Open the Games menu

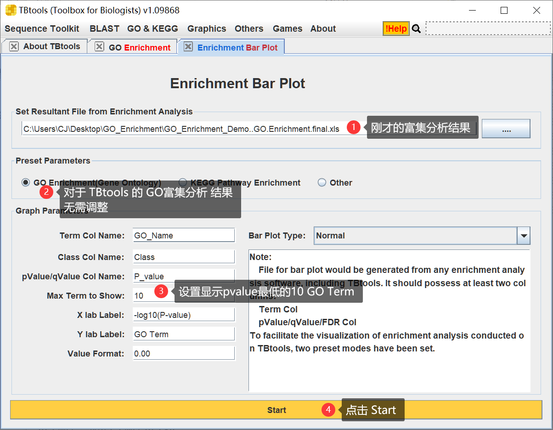tap(288, 28)
